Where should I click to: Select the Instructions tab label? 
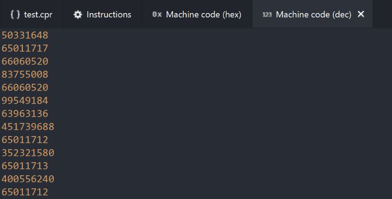tap(109, 15)
